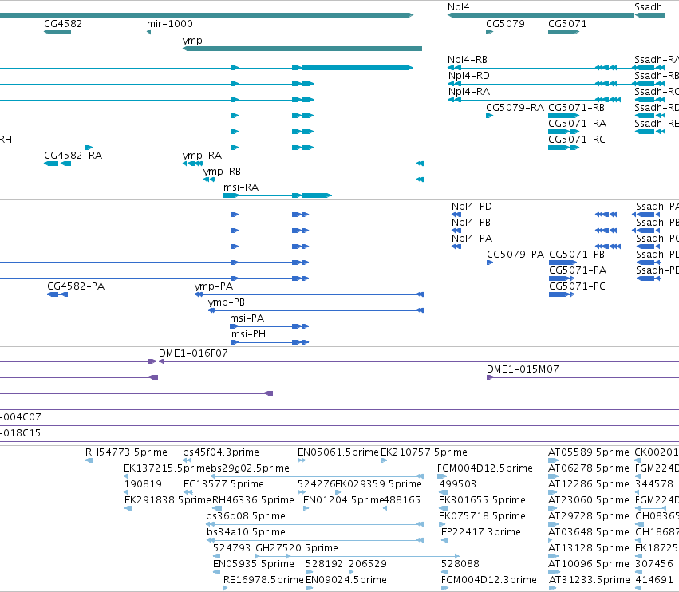
Task: Click the CG5079-PA protein label
Action: click(515, 255)
